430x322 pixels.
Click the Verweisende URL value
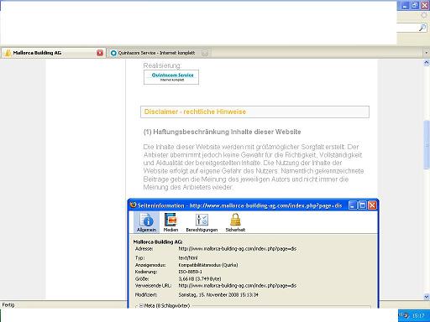click(x=238, y=286)
